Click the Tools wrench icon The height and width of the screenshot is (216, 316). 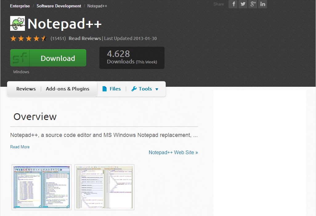coord(134,89)
